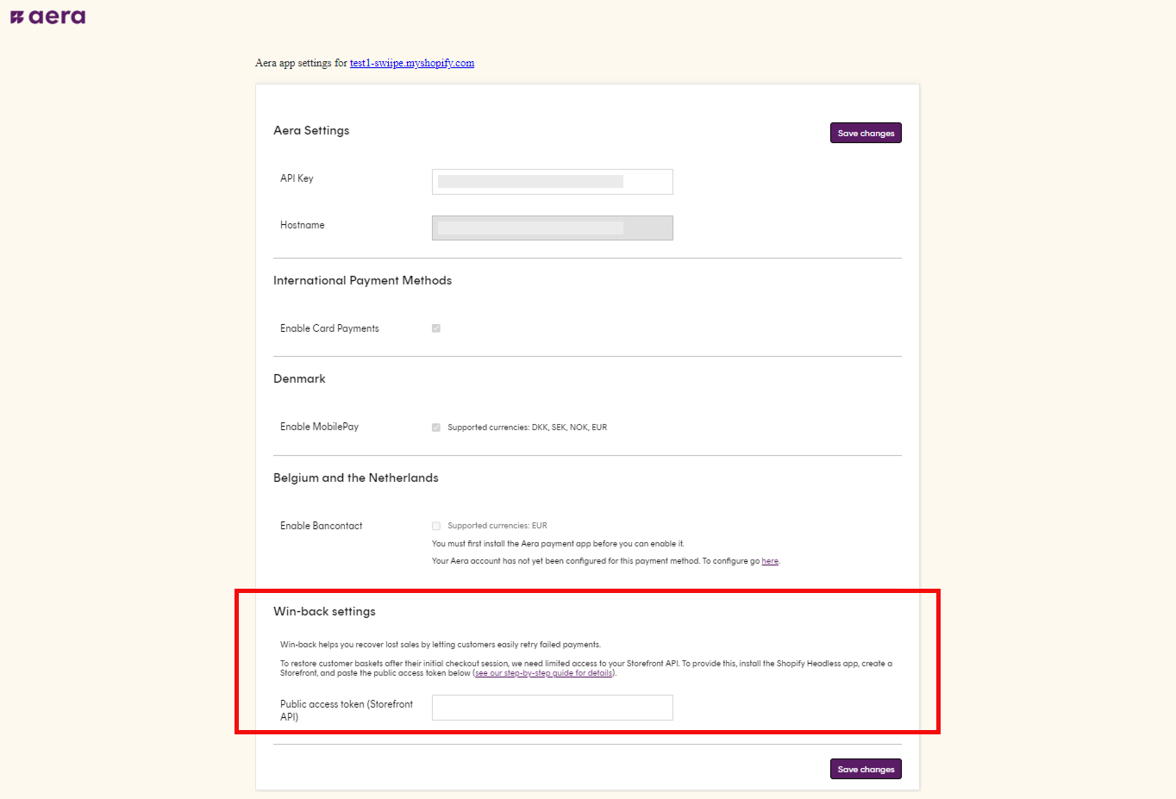Image resolution: width=1176 pixels, height=799 pixels.
Task: Open the test1-swiipe.myshopify.com store link
Action: point(411,63)
